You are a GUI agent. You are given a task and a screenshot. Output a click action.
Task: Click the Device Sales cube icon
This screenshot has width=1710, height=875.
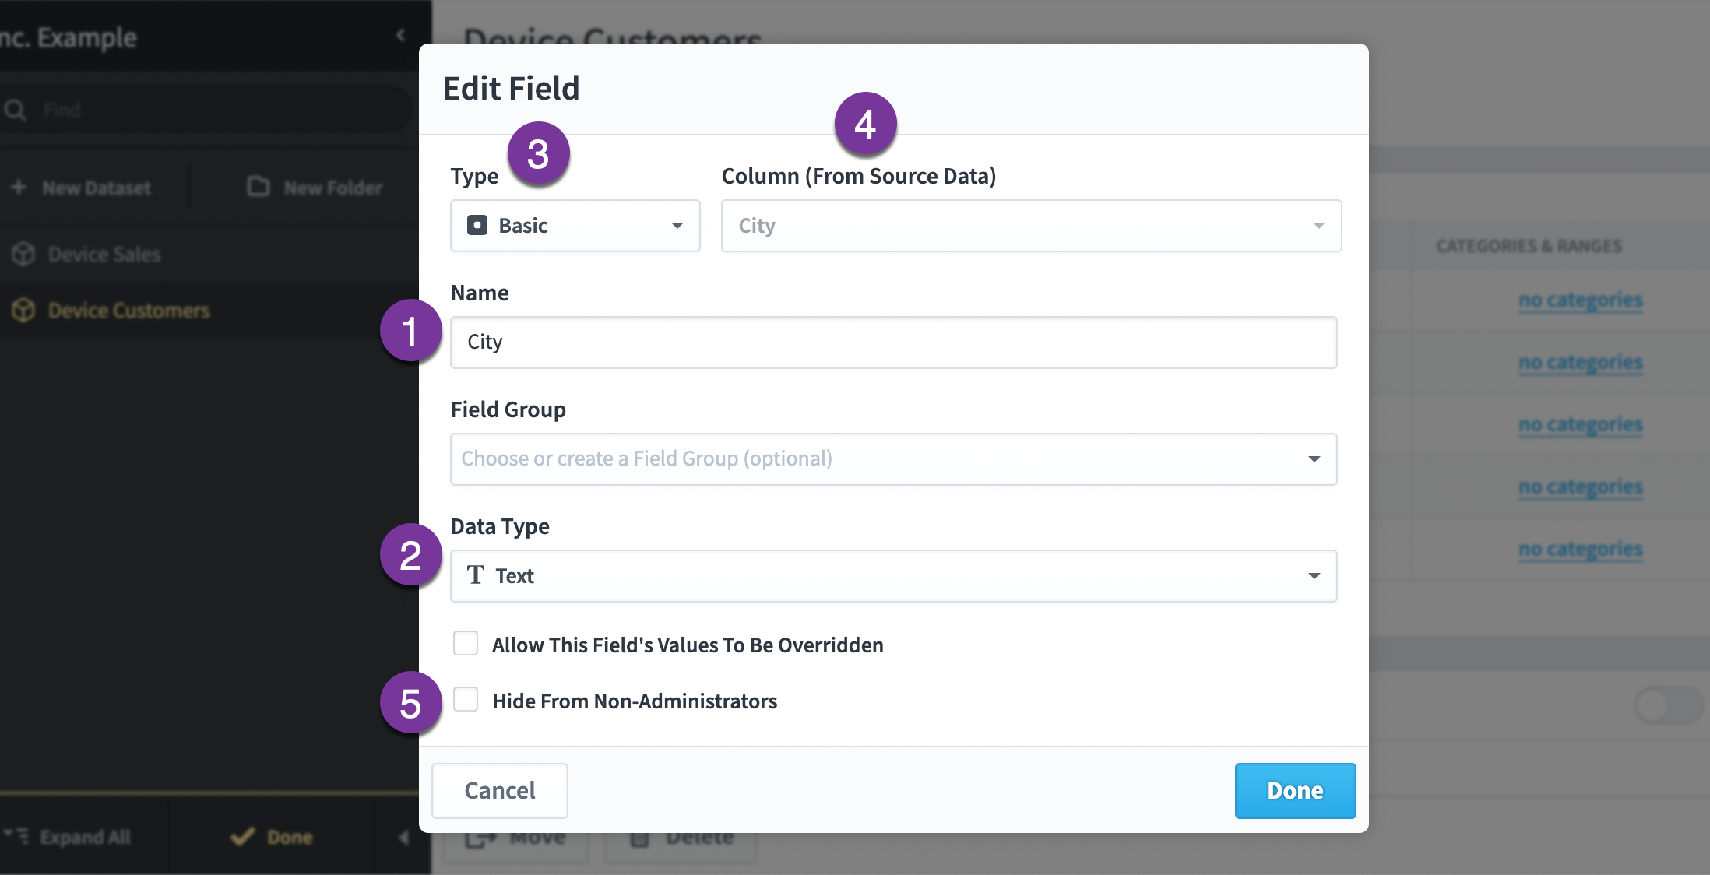(23, 254)
